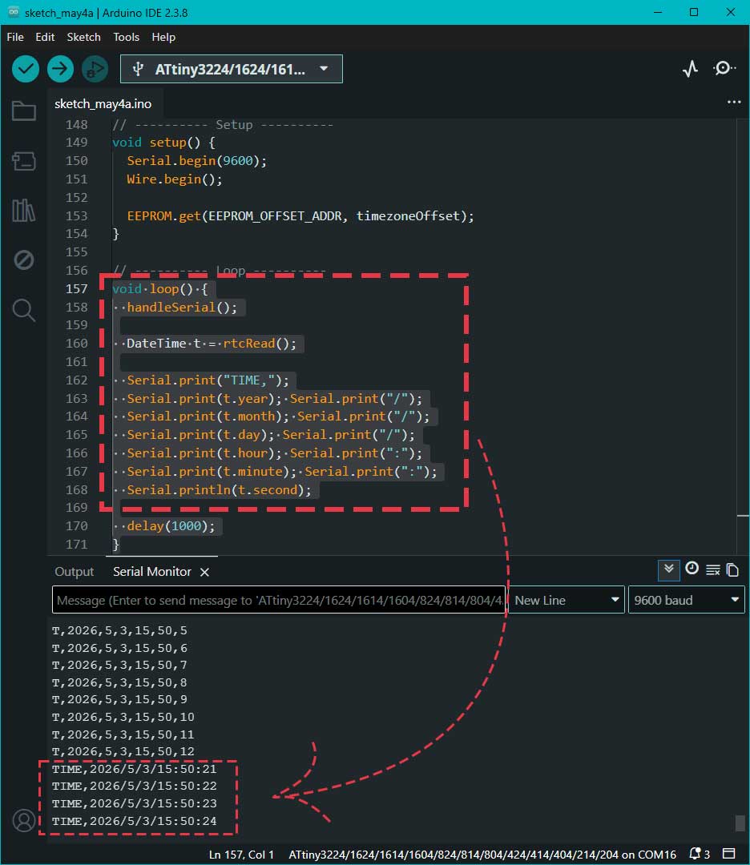Open the board selector ATtiny3224/1624 dropdown
This screenshot has height=865, width=750.
point(232,69)
